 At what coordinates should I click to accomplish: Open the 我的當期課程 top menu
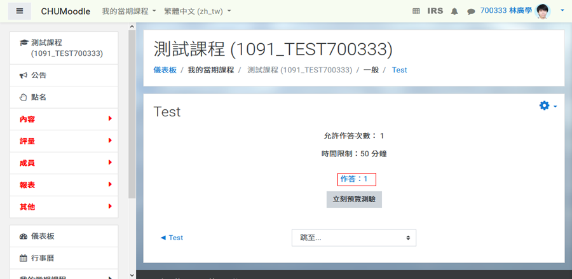click(x=129, y=11)
